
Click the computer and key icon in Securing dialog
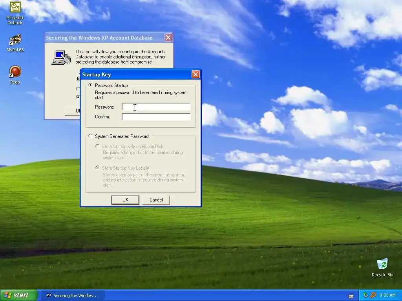point(61,57)
